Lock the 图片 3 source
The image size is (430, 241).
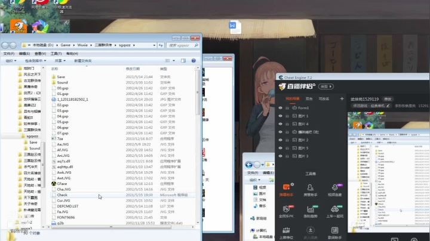(287, 156)
